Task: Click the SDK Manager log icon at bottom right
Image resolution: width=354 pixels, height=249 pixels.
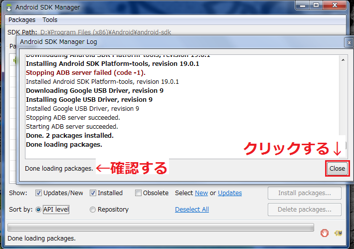Action: [339, 233]
